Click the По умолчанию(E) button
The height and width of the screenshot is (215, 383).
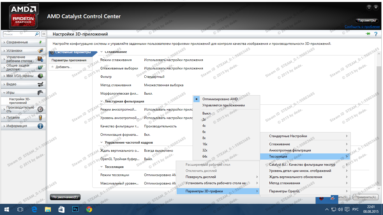tap(65, 197)
